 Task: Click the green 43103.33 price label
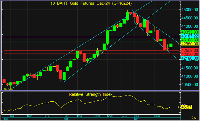tap(190, 40)
